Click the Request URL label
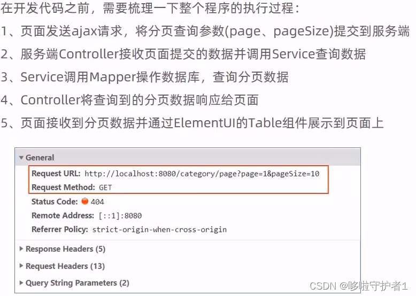Screen dimensions: 416x296 (56, 174)
